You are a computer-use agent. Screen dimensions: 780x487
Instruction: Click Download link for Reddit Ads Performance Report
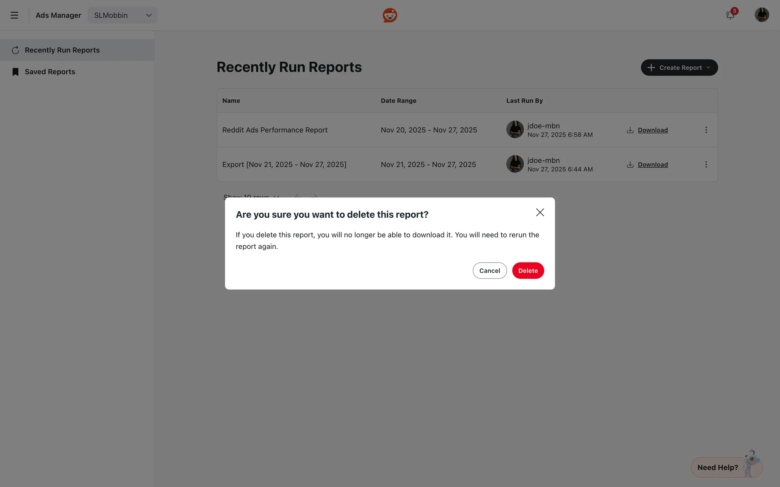coord(652,130)
